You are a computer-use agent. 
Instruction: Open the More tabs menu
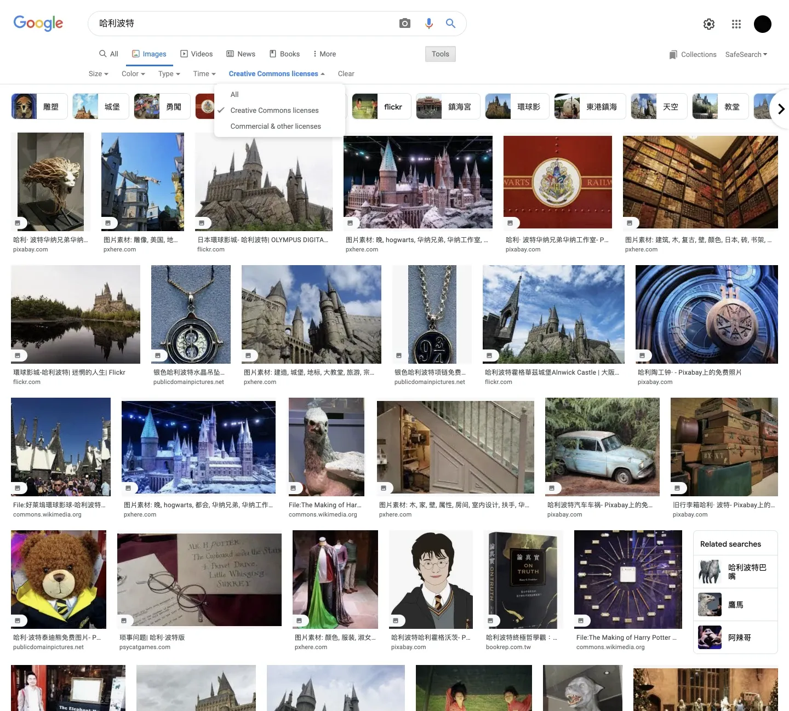click(324, 54)
